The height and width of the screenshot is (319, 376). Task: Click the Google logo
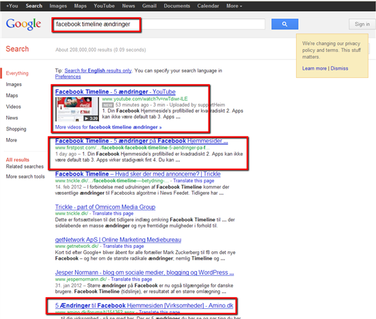[23, 24]
